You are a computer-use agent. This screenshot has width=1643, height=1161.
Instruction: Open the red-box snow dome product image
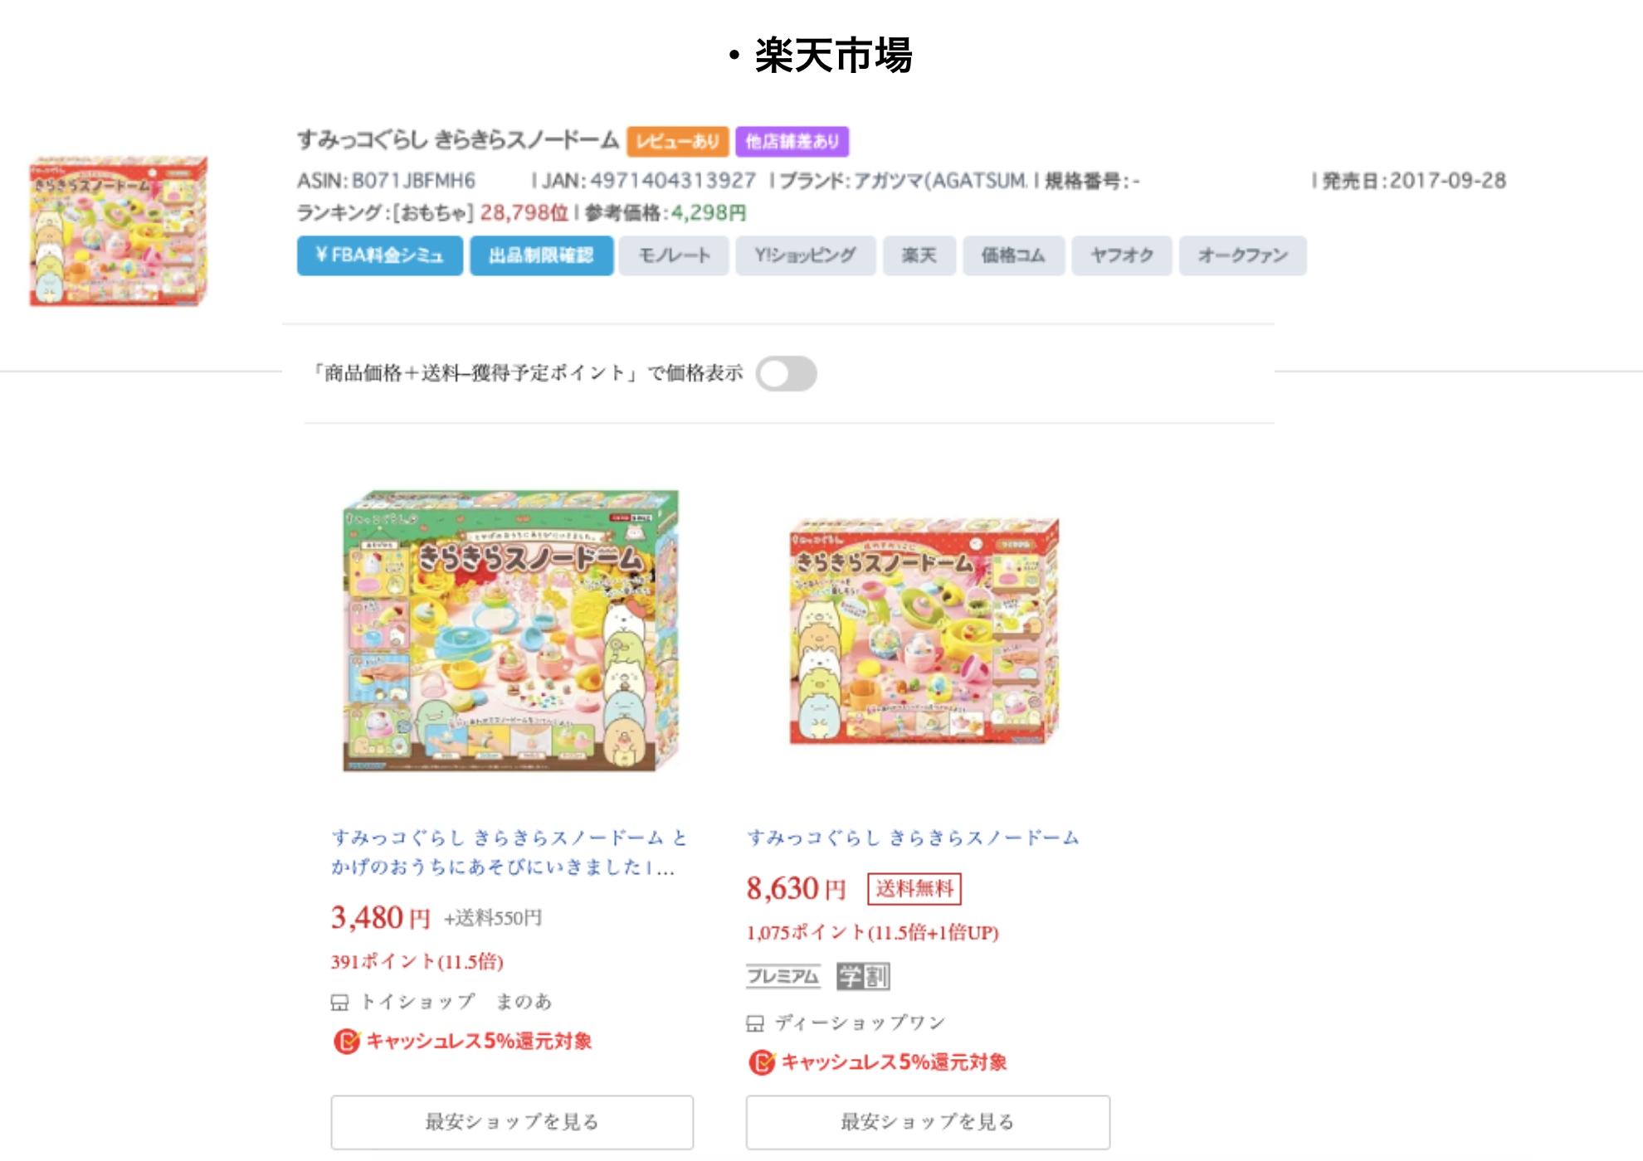click(924, 630)
